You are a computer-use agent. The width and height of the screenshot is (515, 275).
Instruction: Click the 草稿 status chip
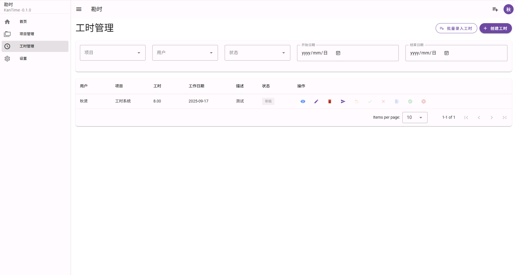pyautogui.click(x=268, y=101)
